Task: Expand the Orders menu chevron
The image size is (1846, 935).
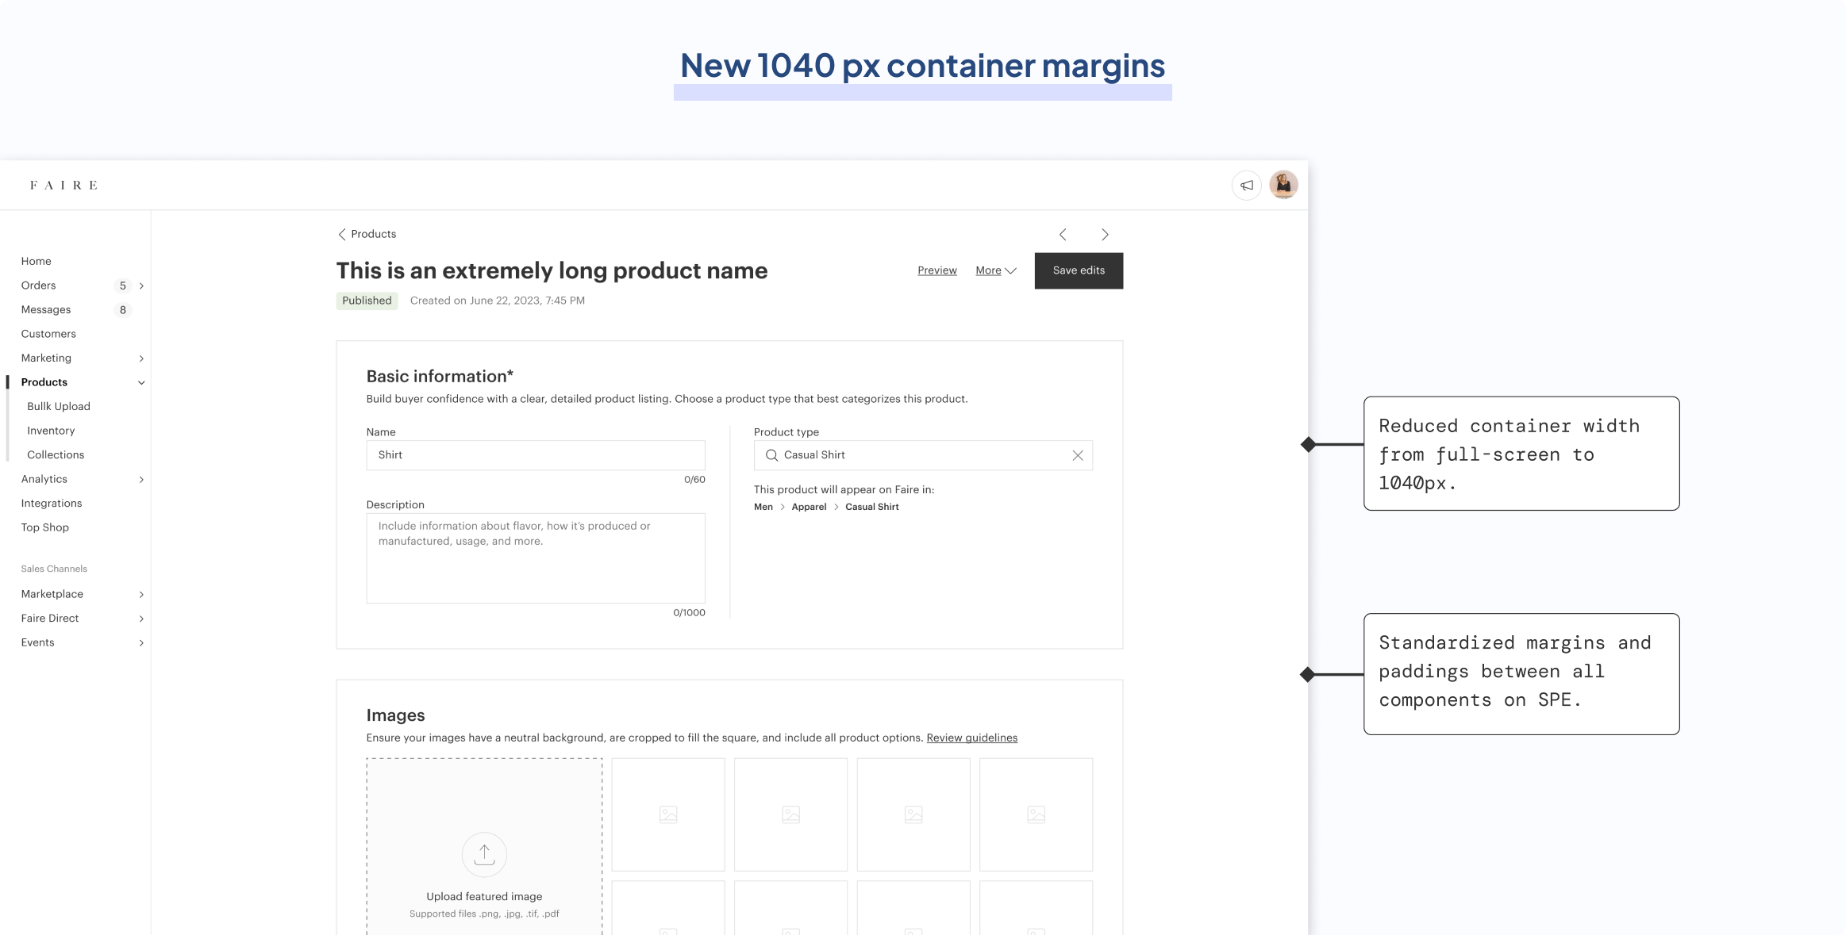Action: point(141,286)
